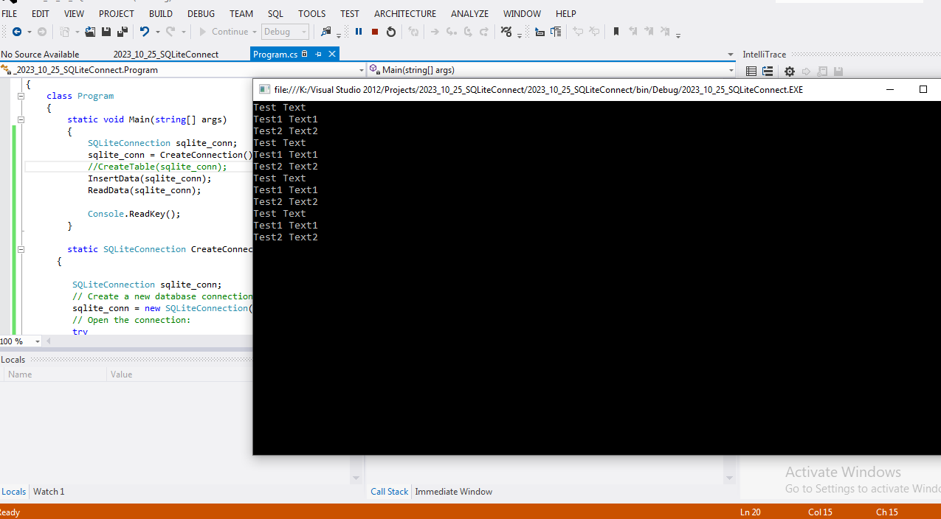
Task: Toggle pin on the Program.cs tab
Action: click(x=319, y=54)
